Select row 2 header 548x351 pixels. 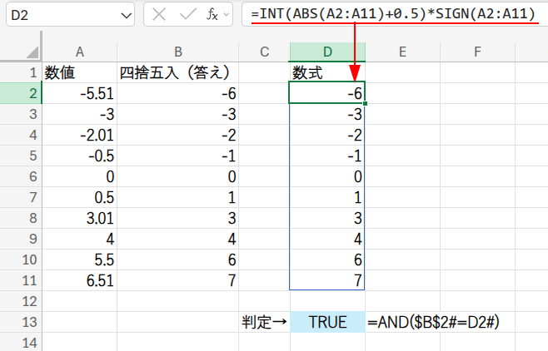click(x=20, y=93)
